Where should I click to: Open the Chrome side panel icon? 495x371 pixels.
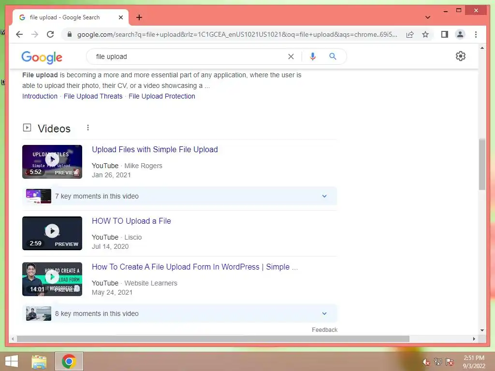coord(445,34)
